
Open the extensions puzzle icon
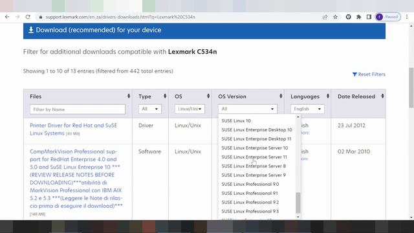pyautogui.click(x=358, y=17)
